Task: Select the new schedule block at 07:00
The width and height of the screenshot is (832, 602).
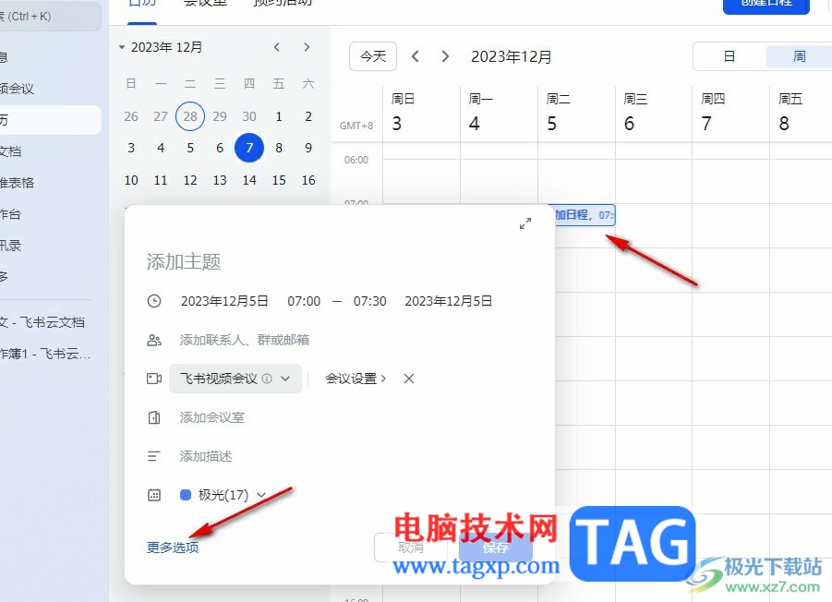Action: click(x=585, y=215)
